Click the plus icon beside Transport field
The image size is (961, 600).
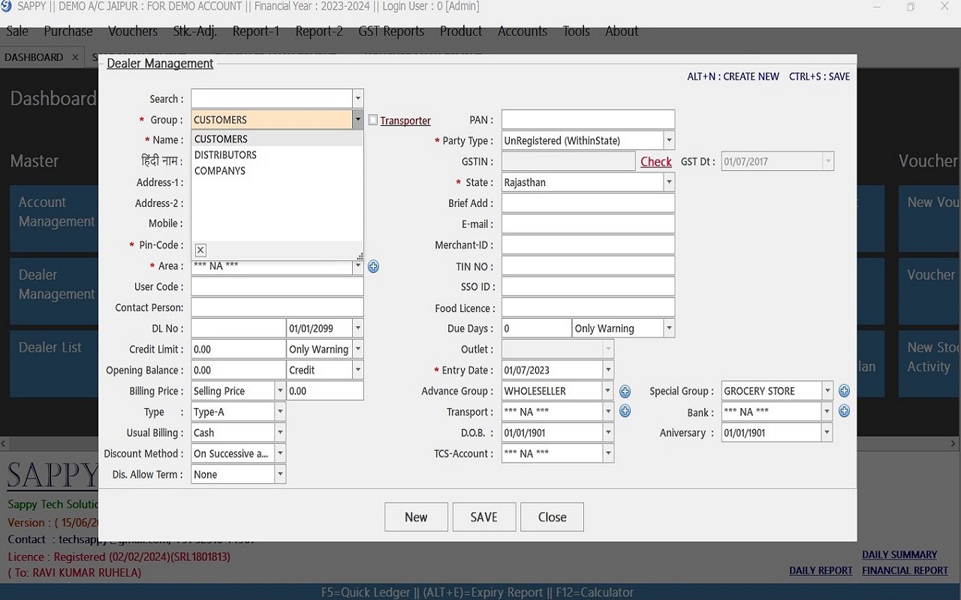[625, 411]
